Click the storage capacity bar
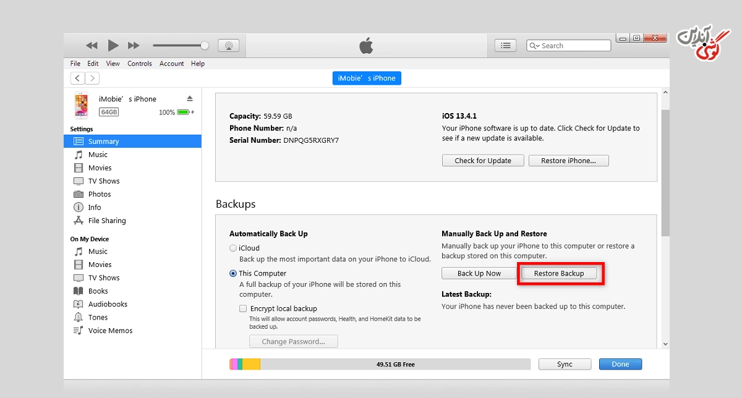 380,365
